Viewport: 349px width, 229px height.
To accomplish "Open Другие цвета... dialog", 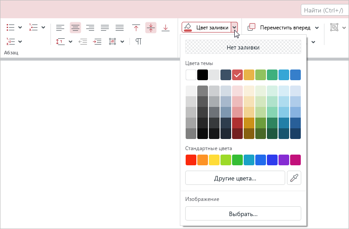I will tap(235, 178).
